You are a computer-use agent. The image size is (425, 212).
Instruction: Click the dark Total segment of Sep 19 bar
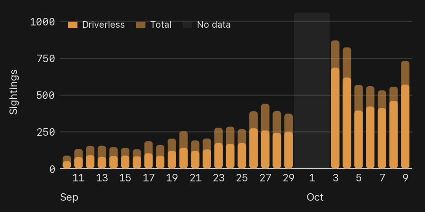[x=172, y=145]
